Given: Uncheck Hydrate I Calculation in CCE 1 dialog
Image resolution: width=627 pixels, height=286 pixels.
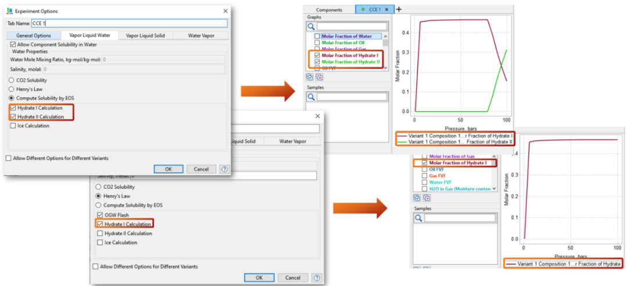Looking at the screenshot, I should pyautogui.click(x=13, y=108).
